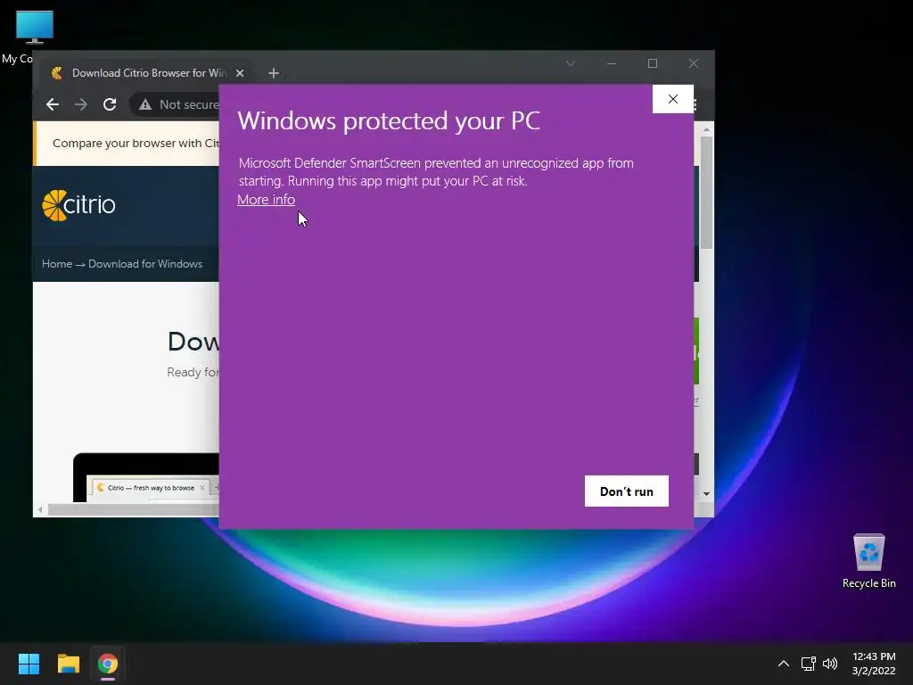This screenshot has height=685, width=913.
Task: Click volume icon in system tray
Action: [x=830, y=664]
